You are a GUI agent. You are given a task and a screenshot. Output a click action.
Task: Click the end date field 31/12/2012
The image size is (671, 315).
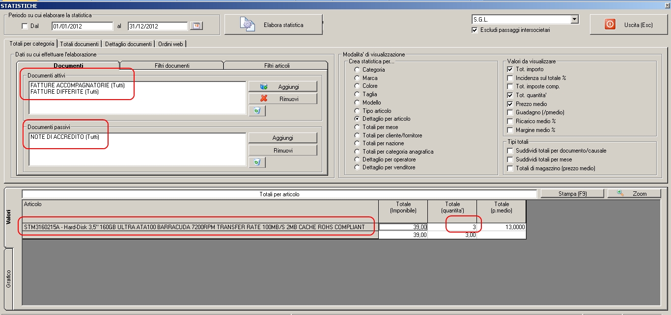pyautogui.click(x=158, y=26)
